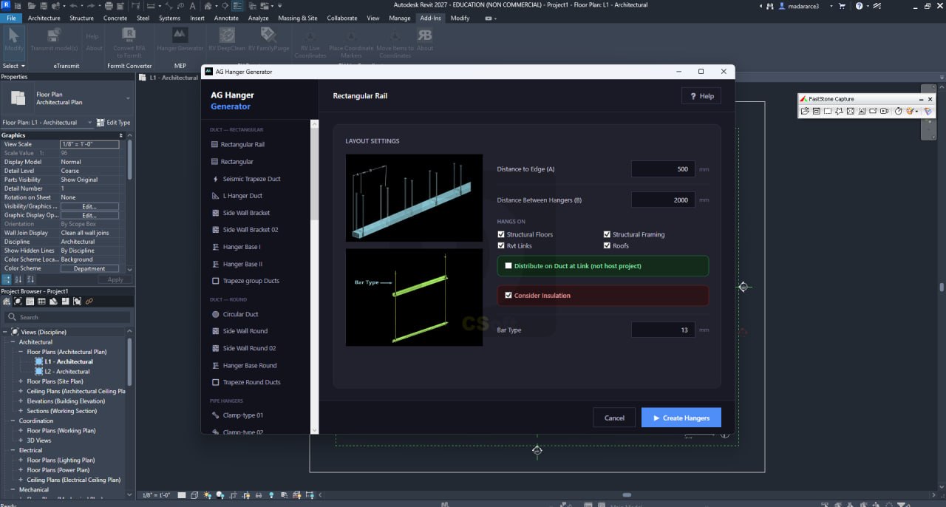Image resolution: width=946 pixels, height=507 pixels.
Task: Enable Distribute on Duct at Link checkbox
Action: pos(508,265)
